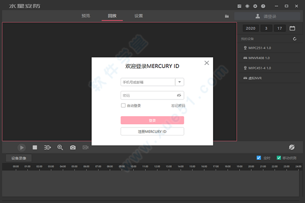Open the calendar date picker icon

coord(292,28)
